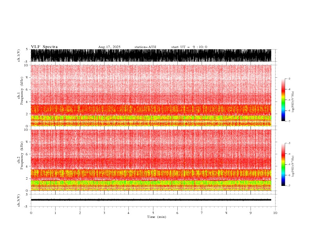This screenshot has width=310, height=239.
Task: Click the ch.1 colorbar "log(PSD)(V²/Hz)" label
Action: click(x=293, y=102)
